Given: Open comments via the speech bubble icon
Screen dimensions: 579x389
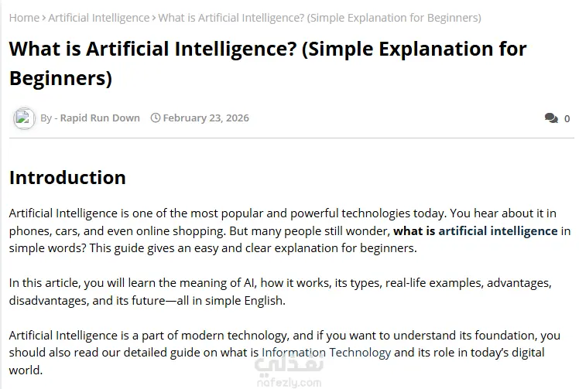Looking at the screenshot, I should click(x=551, y=118).
